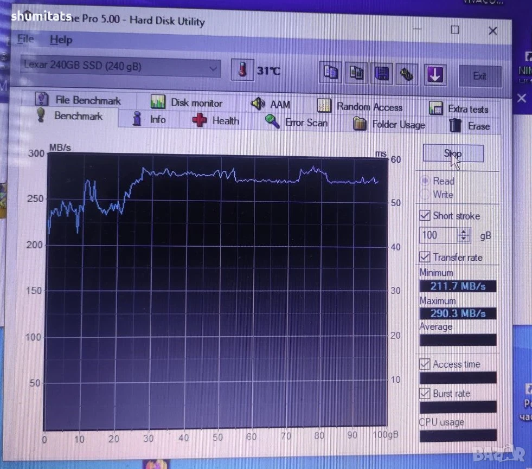The image size is (532, 469).
Task: Maximize the HD Tune Pro window
Action: click(454, 30)
